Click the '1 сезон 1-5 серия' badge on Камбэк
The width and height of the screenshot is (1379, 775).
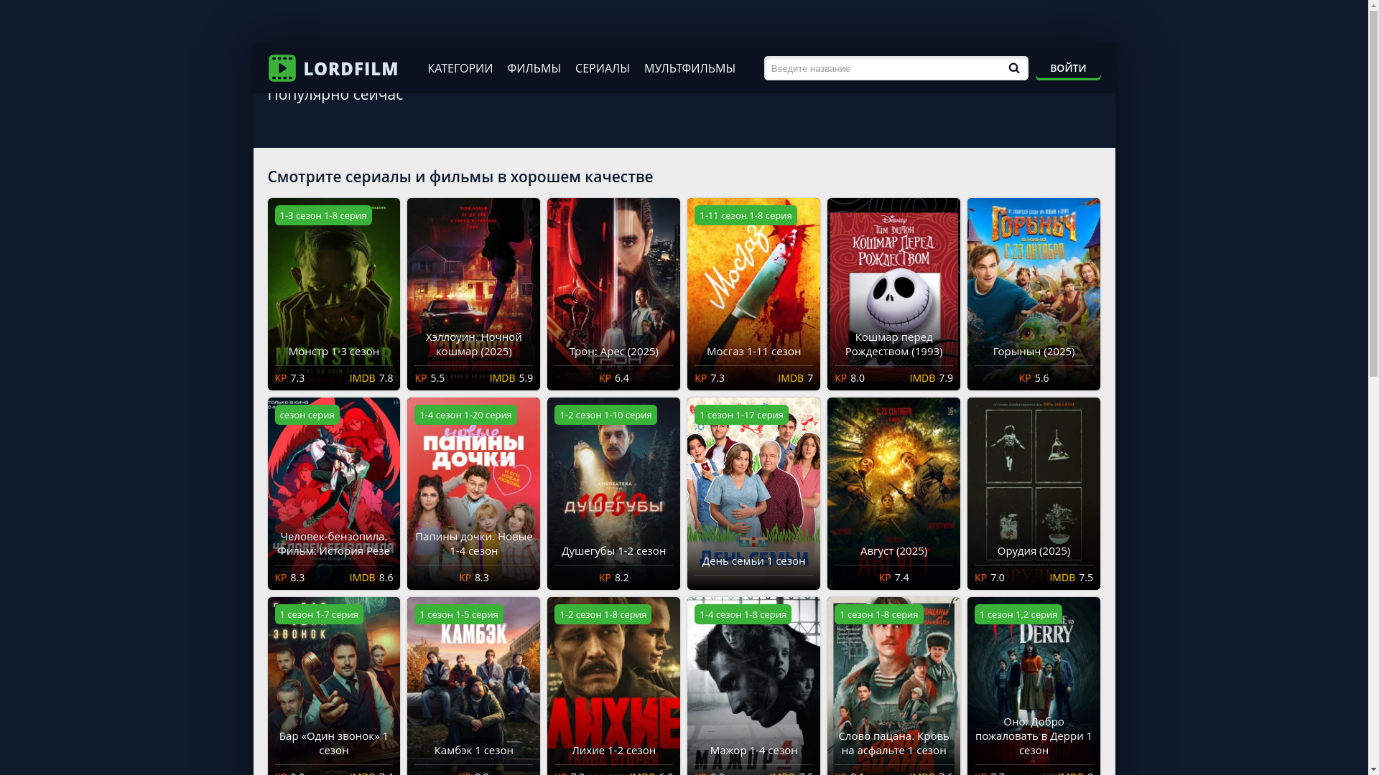459,614
